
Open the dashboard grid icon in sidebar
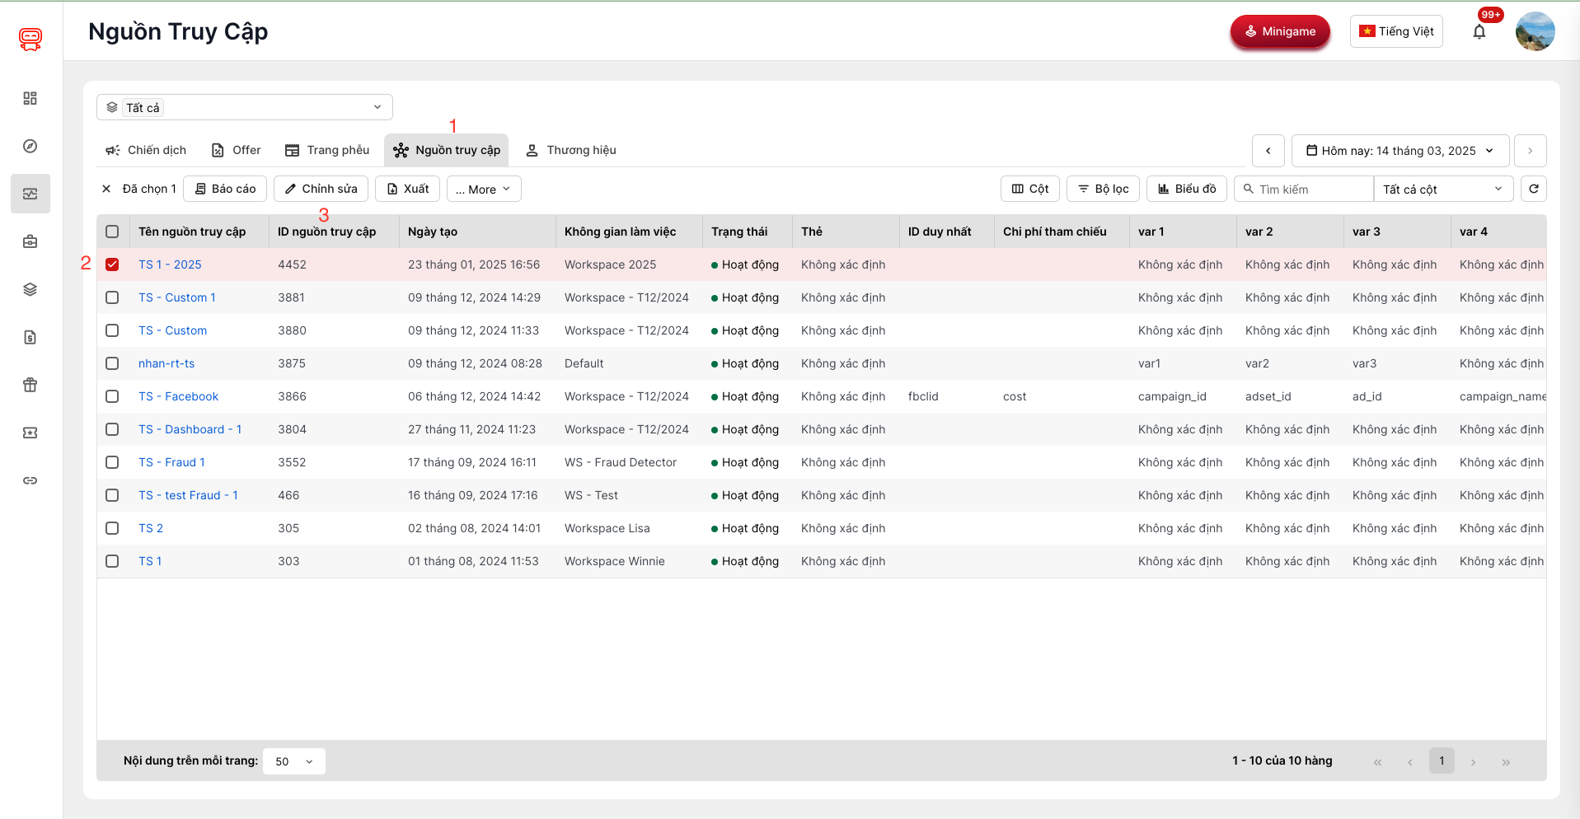pyautogui.click(x=30, y=98)
